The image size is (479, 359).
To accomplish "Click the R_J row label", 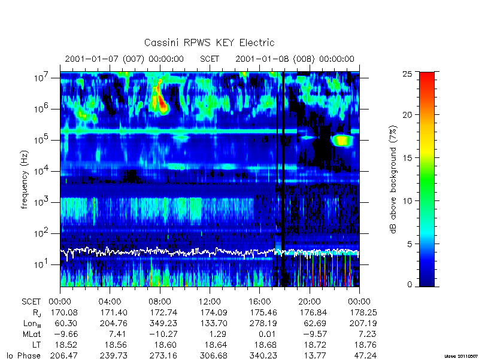I will point(37,313).
